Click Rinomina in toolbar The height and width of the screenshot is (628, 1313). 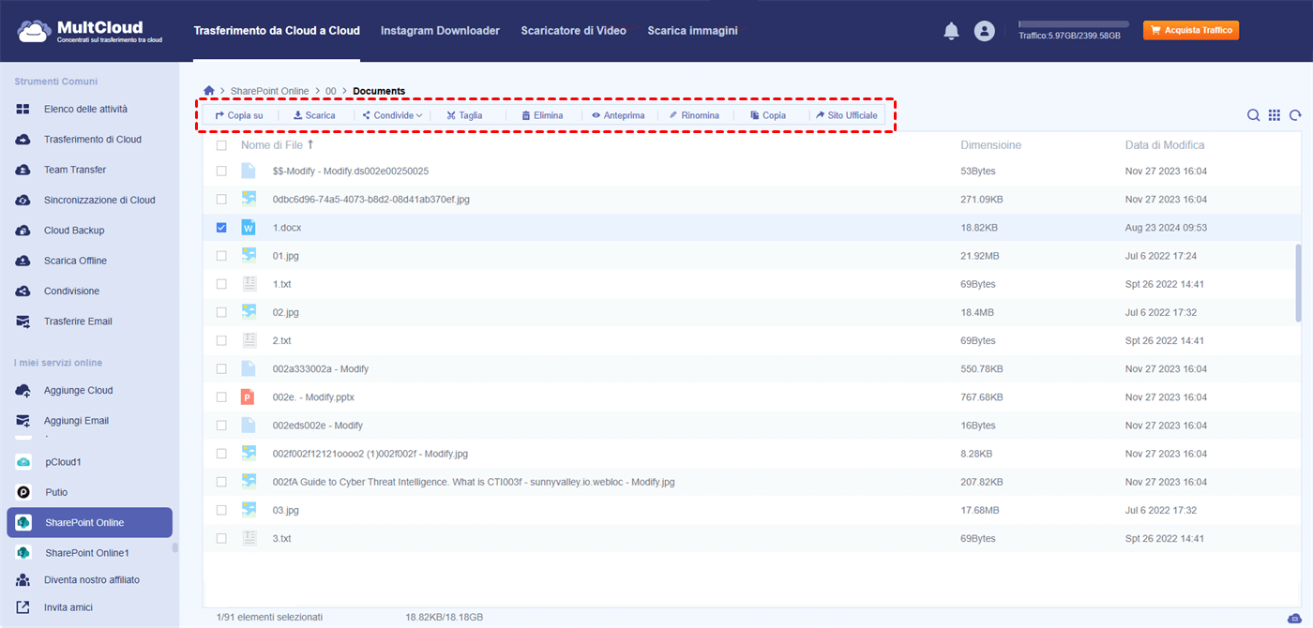point(694,115)
